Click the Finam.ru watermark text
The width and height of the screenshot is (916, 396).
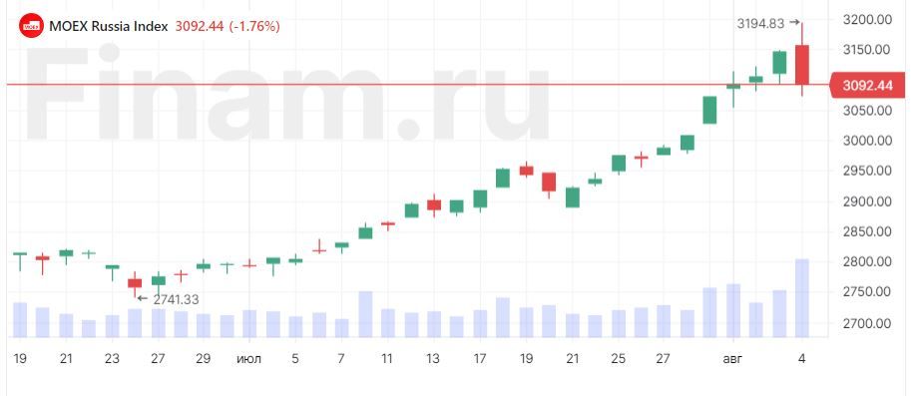(286, 94)
